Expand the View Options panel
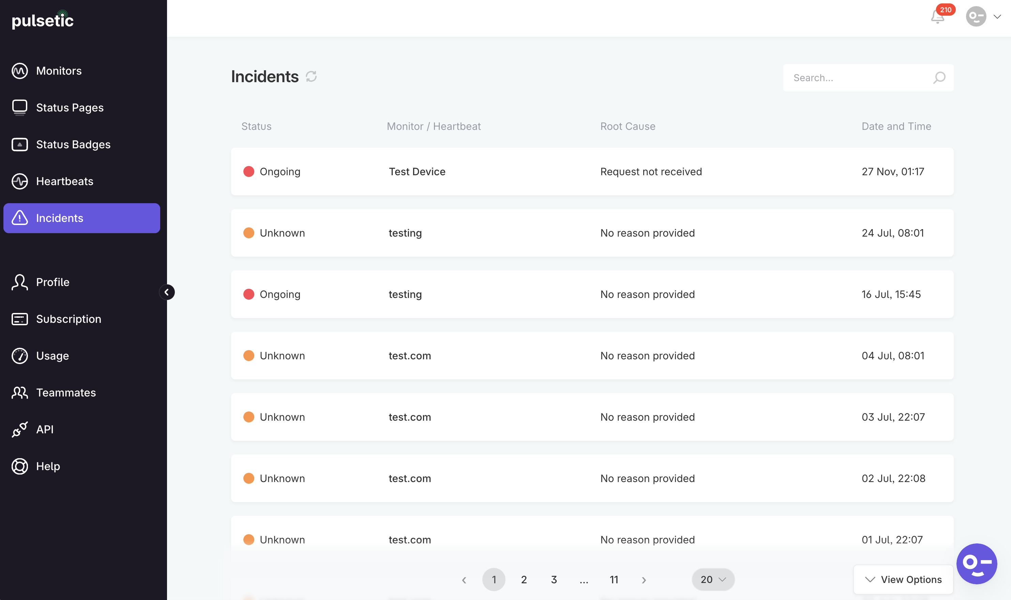Viewport: 1011px width, 600px height. click(903, 580)
